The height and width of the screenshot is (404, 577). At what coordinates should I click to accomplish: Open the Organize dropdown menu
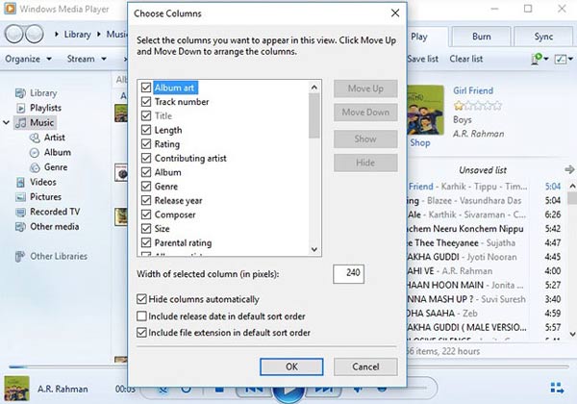[28, 59]
